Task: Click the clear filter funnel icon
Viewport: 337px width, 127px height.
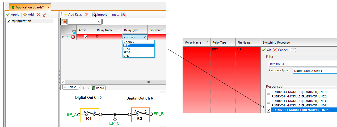Action: point(64,22)
